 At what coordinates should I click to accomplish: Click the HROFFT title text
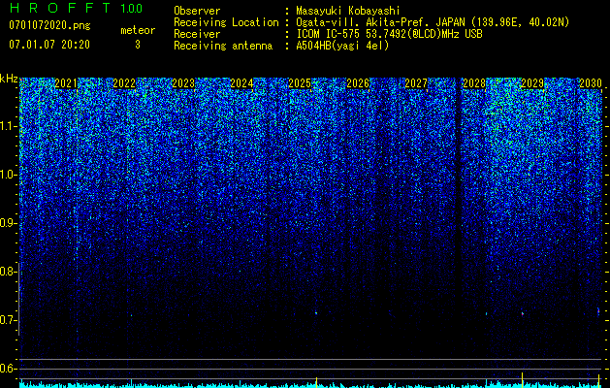(60, 8)
